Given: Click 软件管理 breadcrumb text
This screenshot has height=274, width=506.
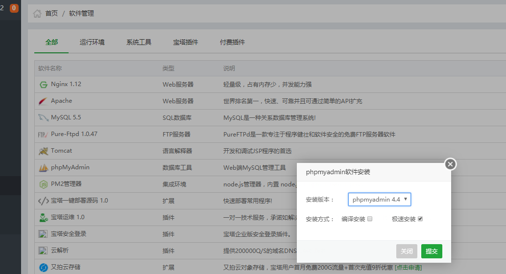Looking at the screenshot, I should pos(81,13).
